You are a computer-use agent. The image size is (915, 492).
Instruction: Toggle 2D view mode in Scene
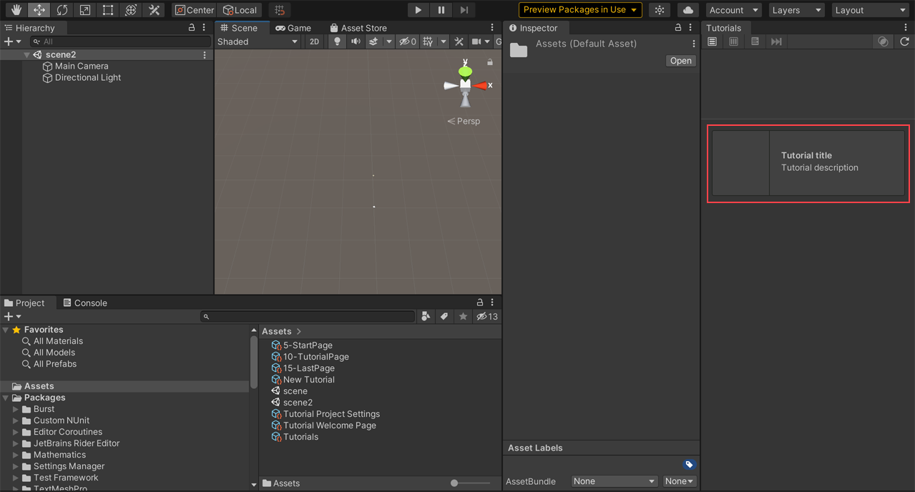pos(314,41)
